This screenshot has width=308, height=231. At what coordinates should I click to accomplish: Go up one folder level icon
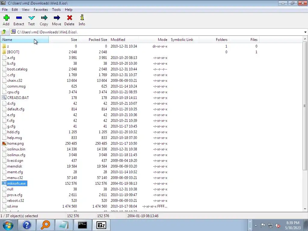[4, 32]
